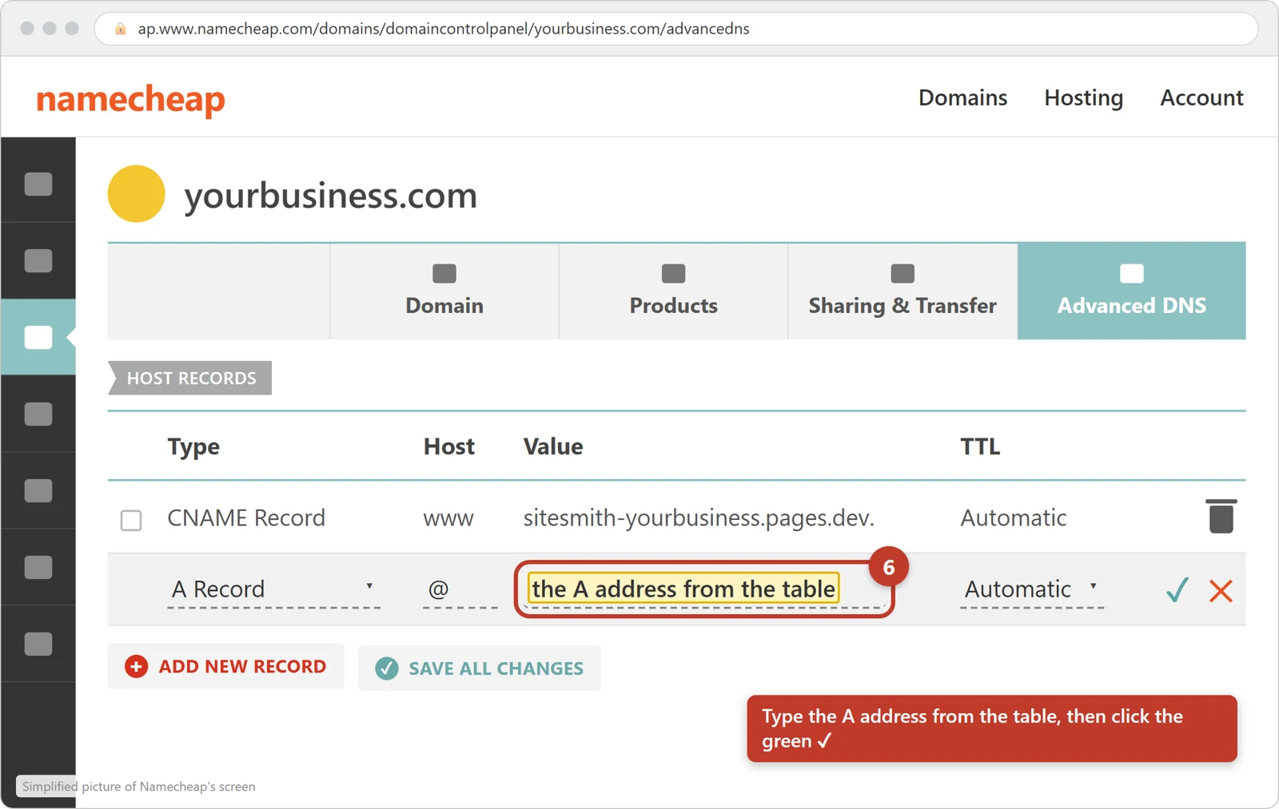Open the A Record type dropdown

click(273, 589)
